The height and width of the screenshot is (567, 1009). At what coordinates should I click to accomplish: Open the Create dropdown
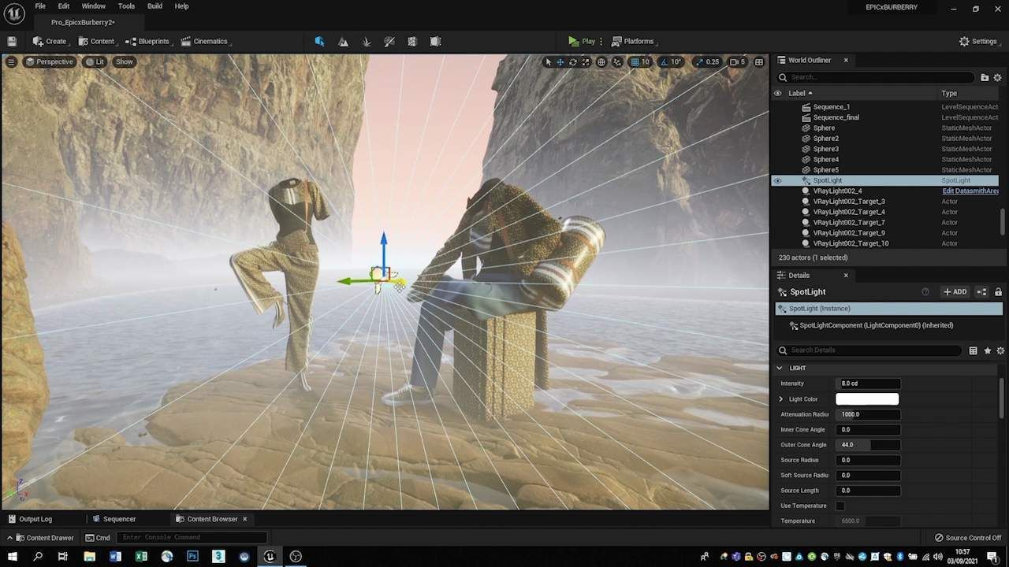pos(50,41)
